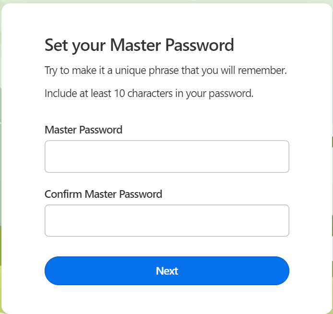Viewport: 333px width, 314px height.
Task: Click the 'Include at least 10 characters' hint
Action: click(149, 94)
